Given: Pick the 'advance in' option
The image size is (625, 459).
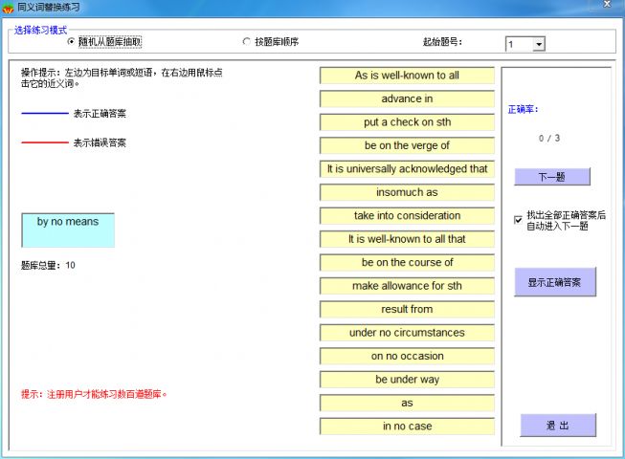Looking at the screenshot, I should 407,98.
